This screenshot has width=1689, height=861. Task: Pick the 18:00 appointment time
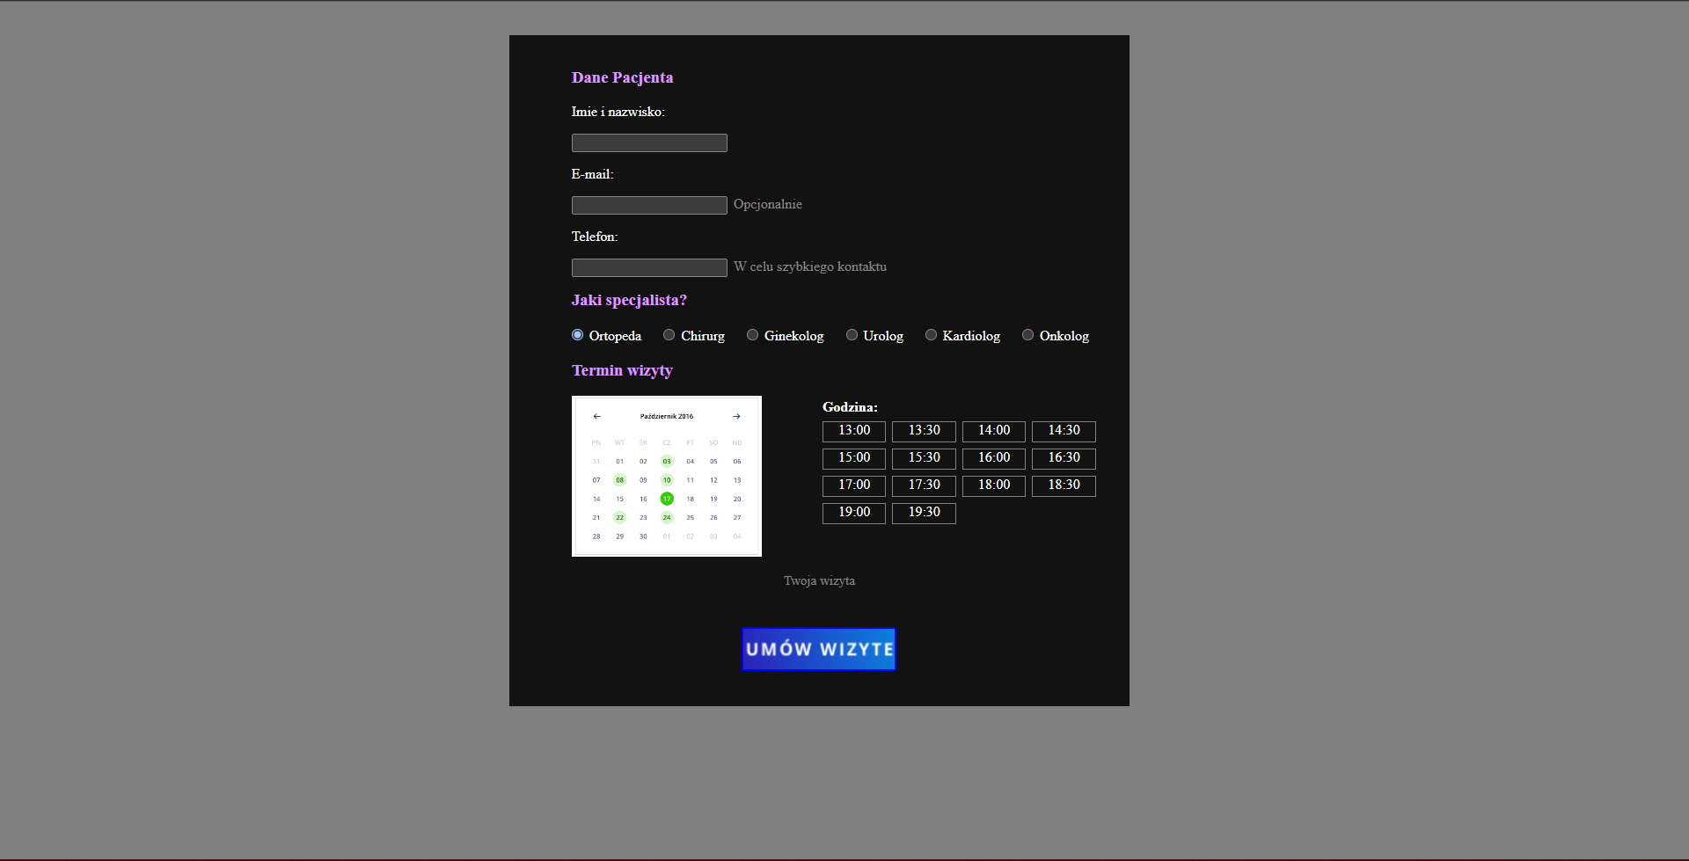(994, 485)
